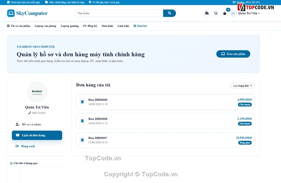Click the small user avatar in header

[x=233, y=13]
